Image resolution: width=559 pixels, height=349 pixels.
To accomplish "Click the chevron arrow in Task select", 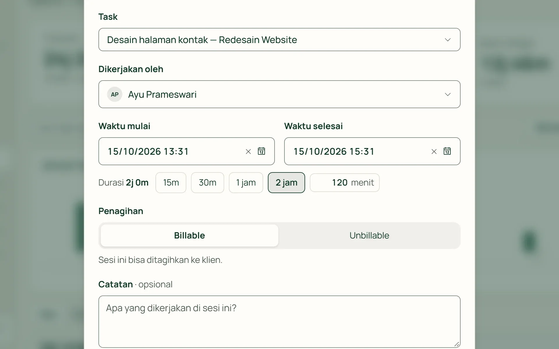I will pos(448,40).
